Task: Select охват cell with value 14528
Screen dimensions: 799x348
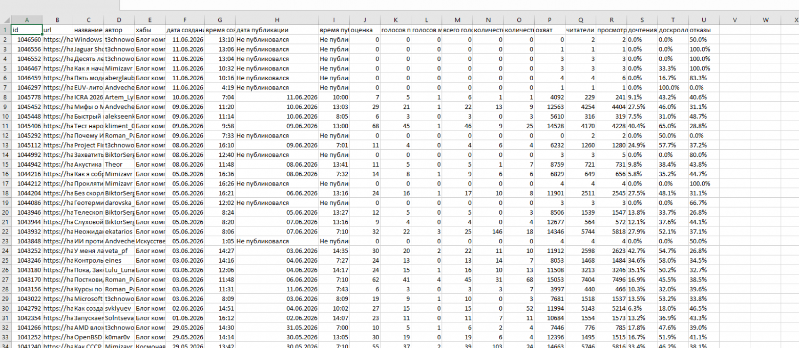Action: [x=550, y=126]
